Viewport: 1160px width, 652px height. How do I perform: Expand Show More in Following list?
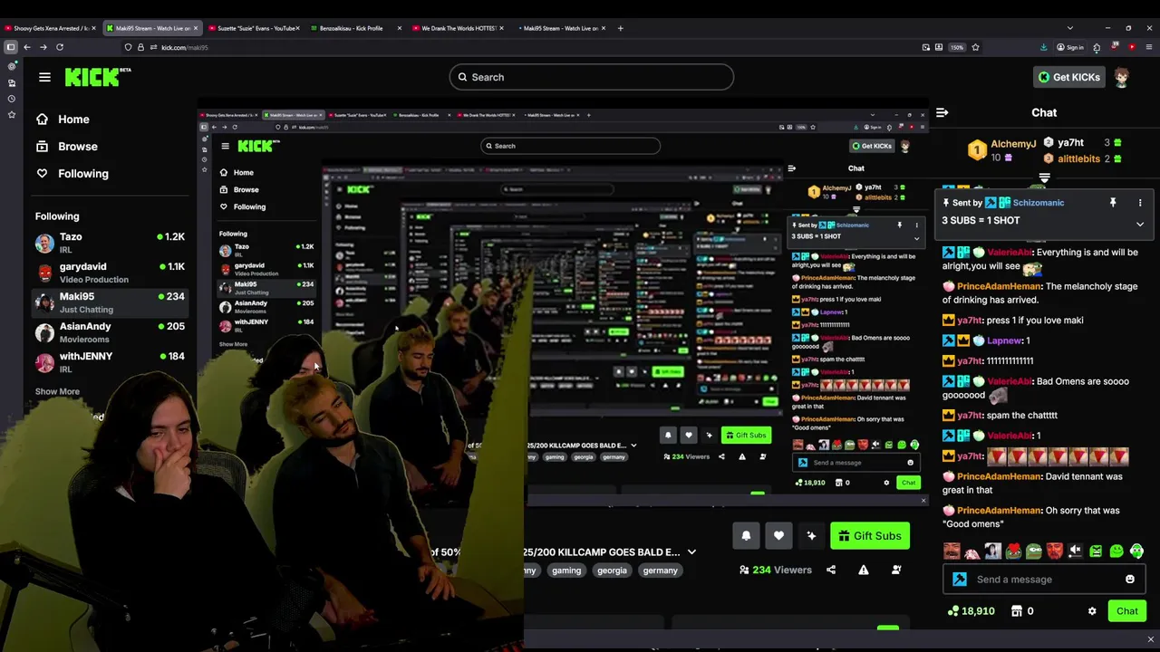(57, 391)
